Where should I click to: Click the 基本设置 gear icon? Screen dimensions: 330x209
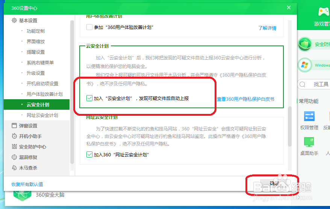coord(14,20)
